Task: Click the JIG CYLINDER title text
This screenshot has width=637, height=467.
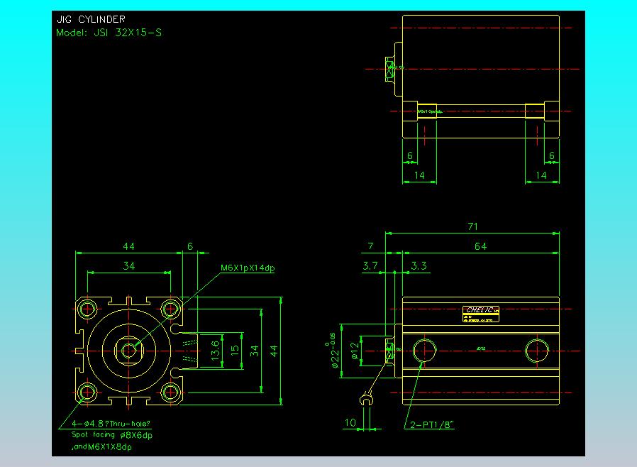Action: pyautogui.click(x=91, y=20)
